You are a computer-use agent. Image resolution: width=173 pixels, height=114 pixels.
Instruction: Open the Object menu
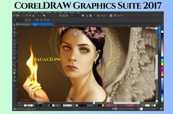click(36, 13)
